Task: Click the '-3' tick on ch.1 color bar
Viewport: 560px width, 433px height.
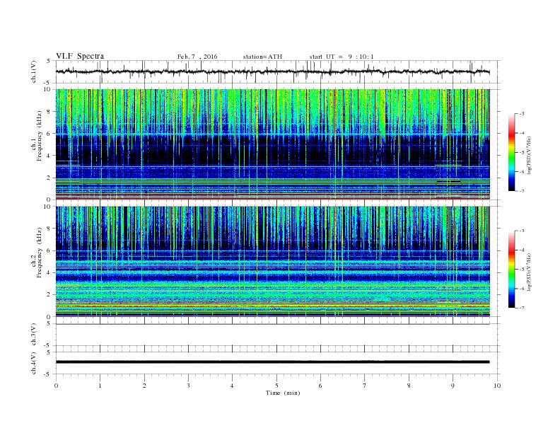Action: click(521, 114)
